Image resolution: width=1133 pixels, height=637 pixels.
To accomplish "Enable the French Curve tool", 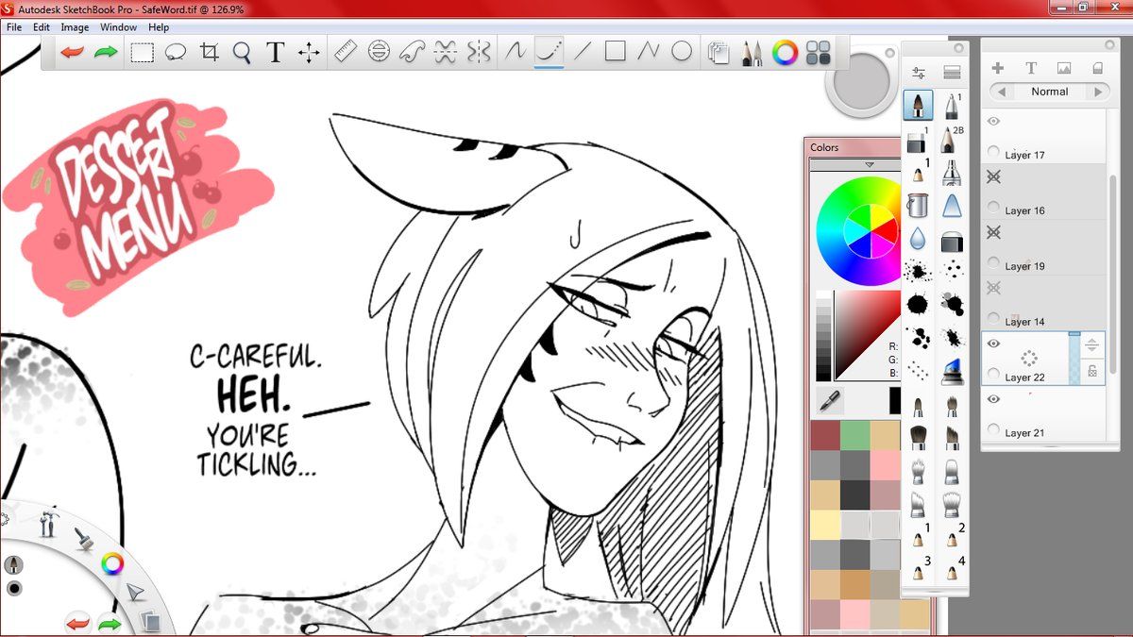I will pyautogui.click(x=412, y=51).
